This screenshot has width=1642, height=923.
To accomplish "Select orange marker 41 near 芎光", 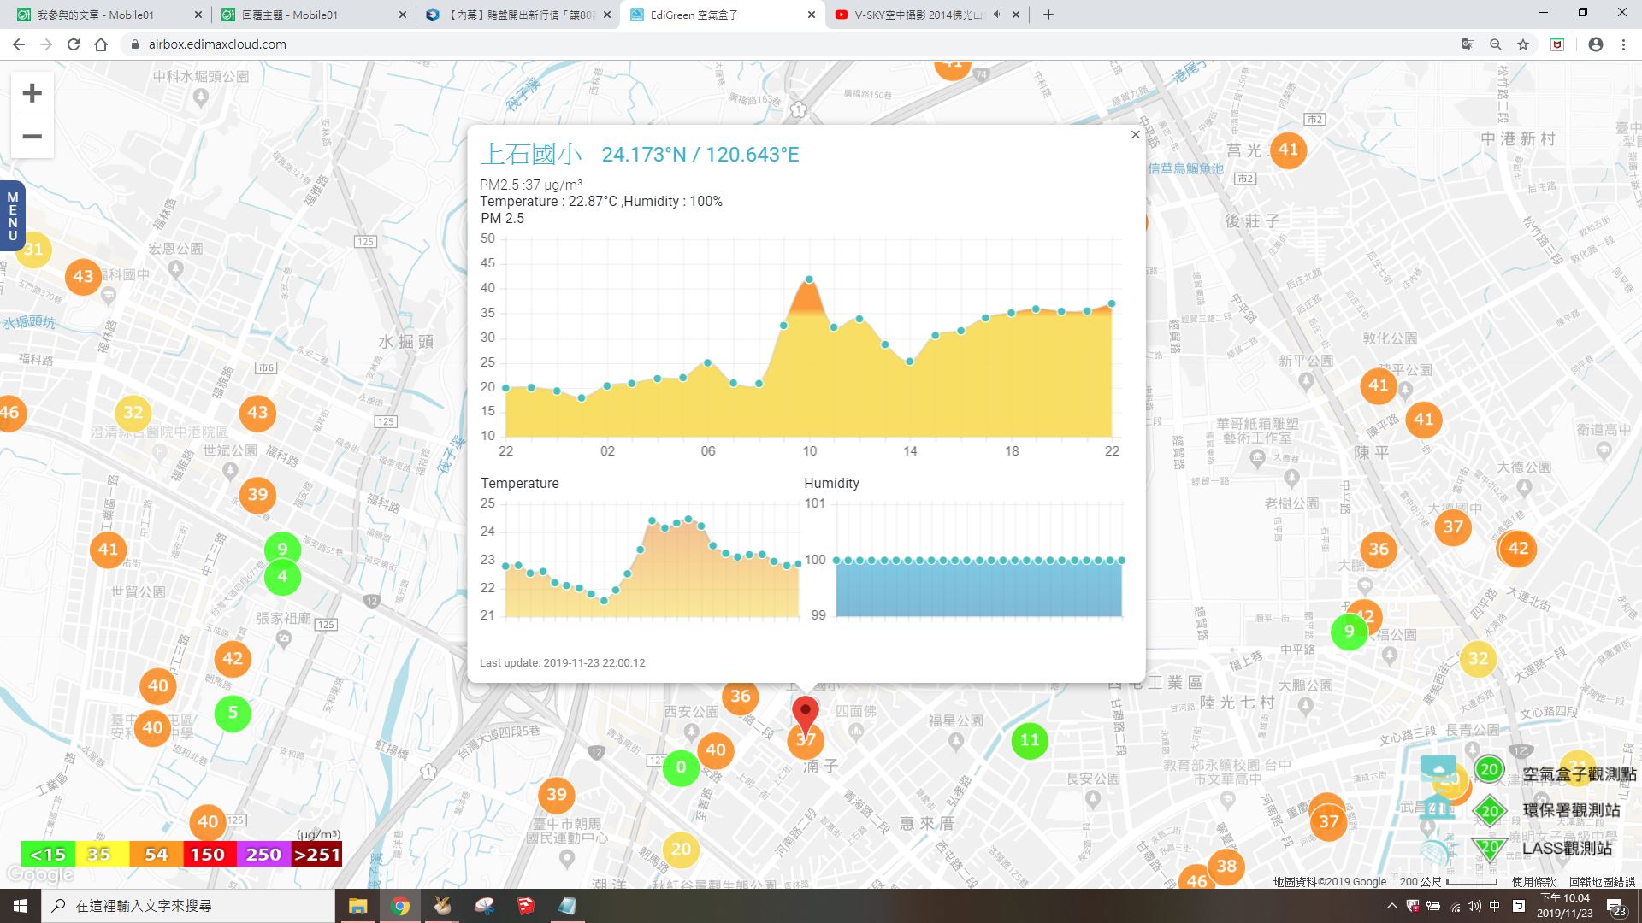I will click(x=1288, y=150).
